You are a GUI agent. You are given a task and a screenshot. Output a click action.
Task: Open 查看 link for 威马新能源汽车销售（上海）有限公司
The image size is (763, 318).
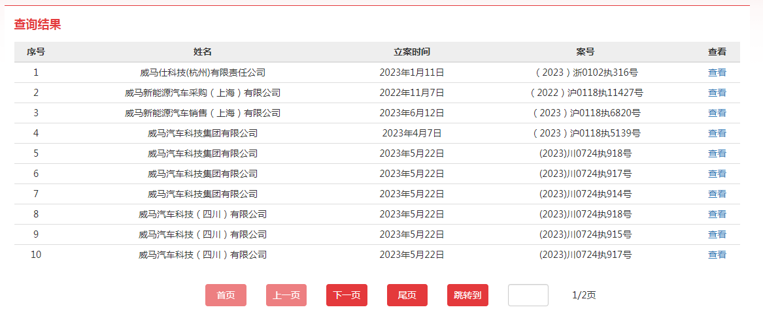pos(717,114)
